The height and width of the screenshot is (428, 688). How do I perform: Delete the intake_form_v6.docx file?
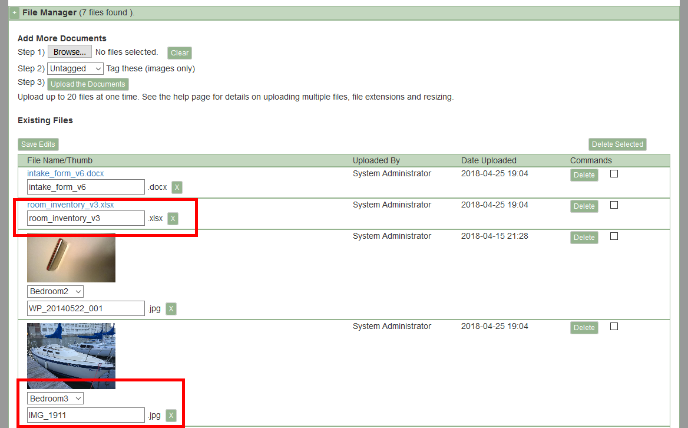(x=584, y=175)
